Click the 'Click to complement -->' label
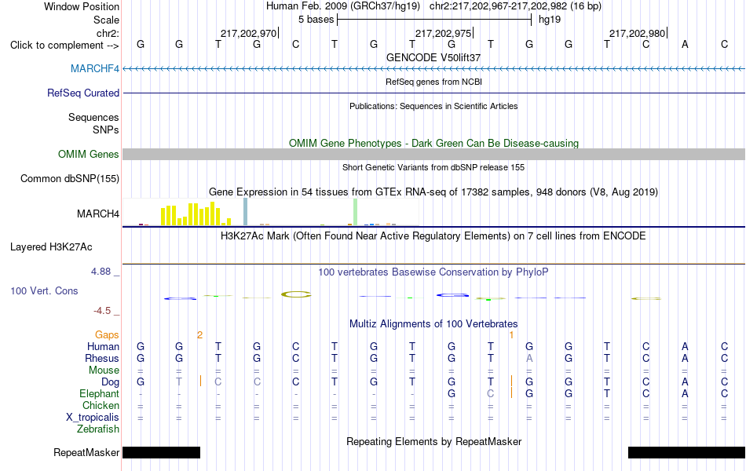Image resolution: width=746 pixels, height=471 pixels. point(64,46)
